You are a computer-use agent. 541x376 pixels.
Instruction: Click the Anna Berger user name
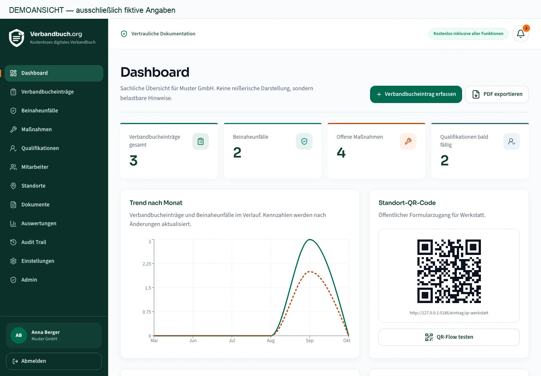click(45, 332)
